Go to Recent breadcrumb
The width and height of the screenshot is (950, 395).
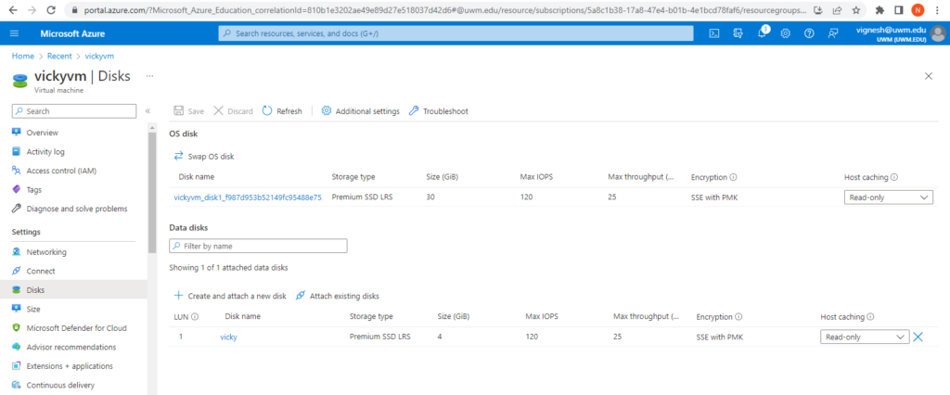[x=59, y=56]
